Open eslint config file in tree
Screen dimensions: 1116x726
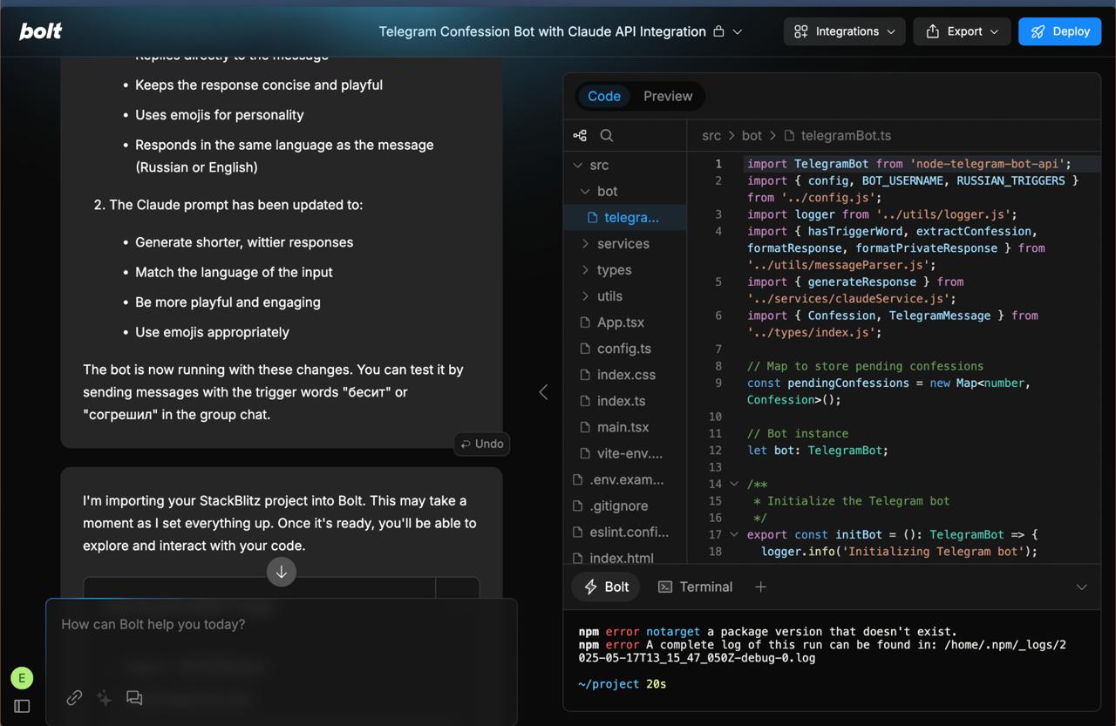point(625,532)
